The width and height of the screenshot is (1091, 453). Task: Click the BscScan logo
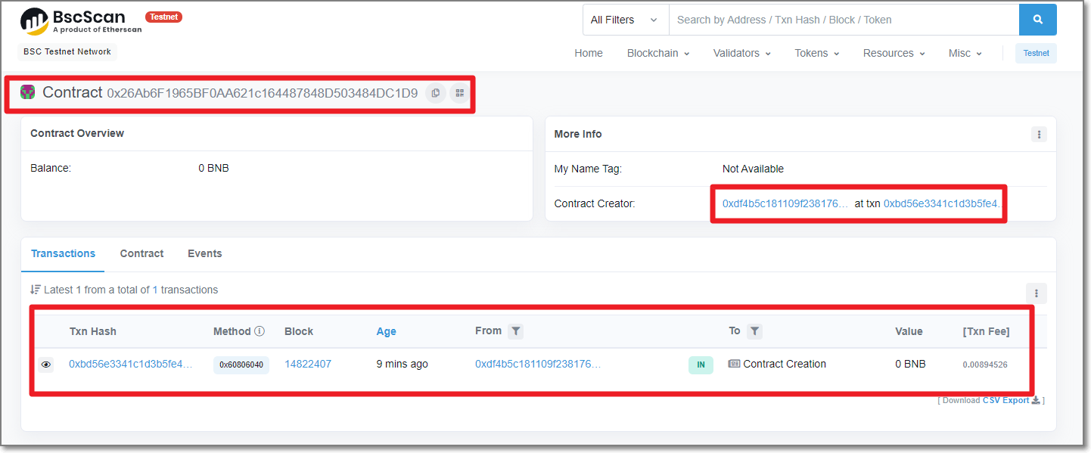(81, 20)
